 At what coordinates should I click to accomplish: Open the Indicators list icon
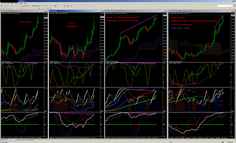(x=64, y=6)
